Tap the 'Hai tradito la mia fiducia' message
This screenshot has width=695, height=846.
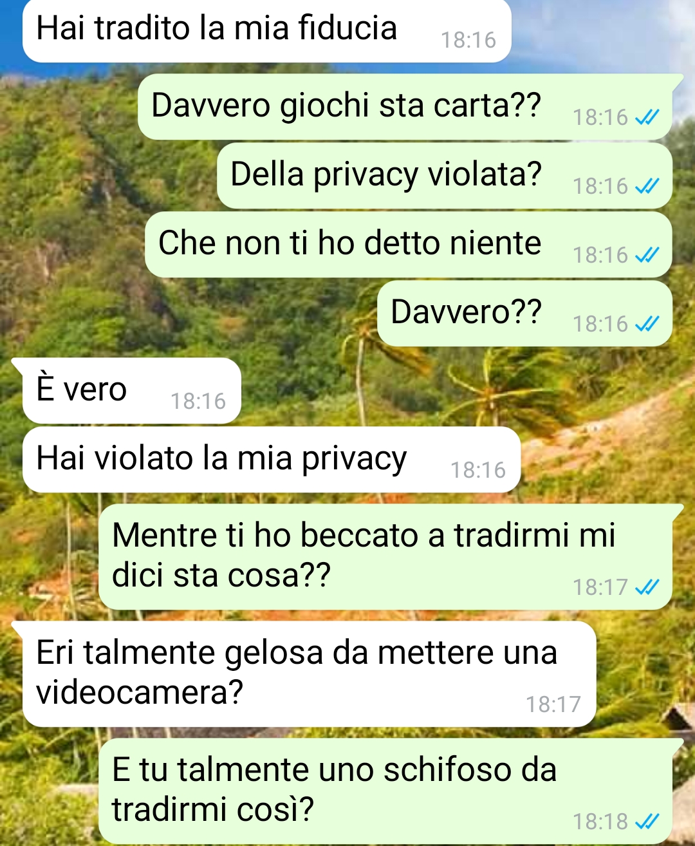[x=267, y=30]
